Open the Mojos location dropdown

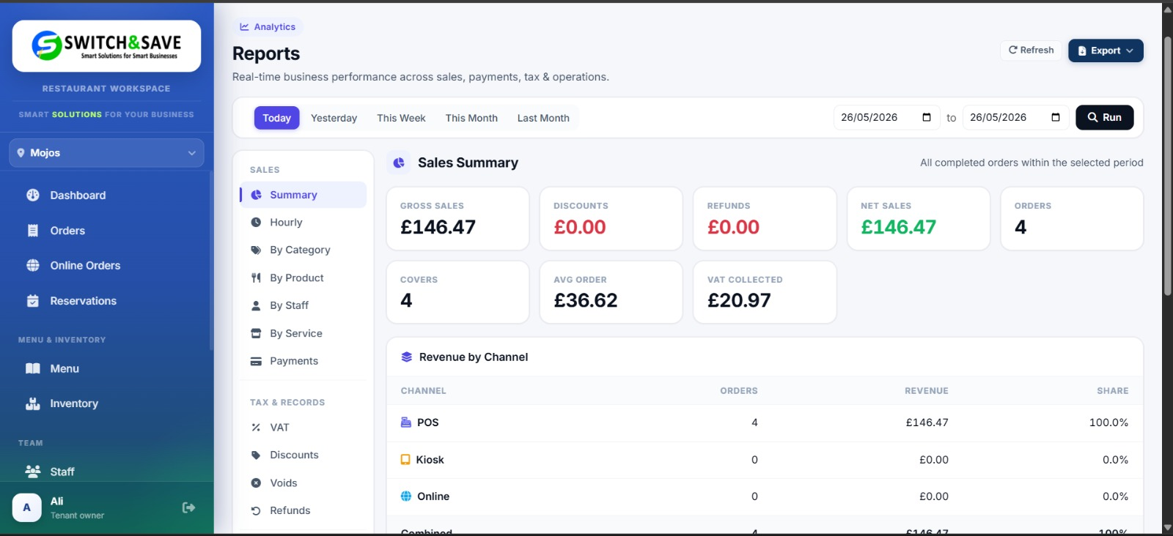(106, 153)
